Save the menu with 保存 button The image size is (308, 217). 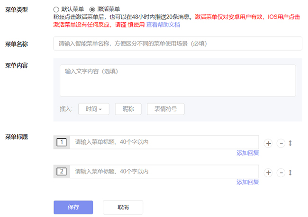73,207
